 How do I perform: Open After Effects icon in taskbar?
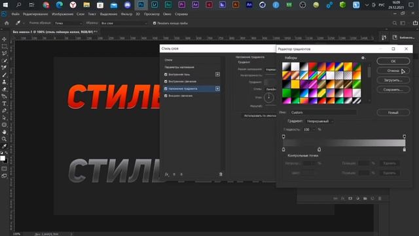[x=195, y=5]
